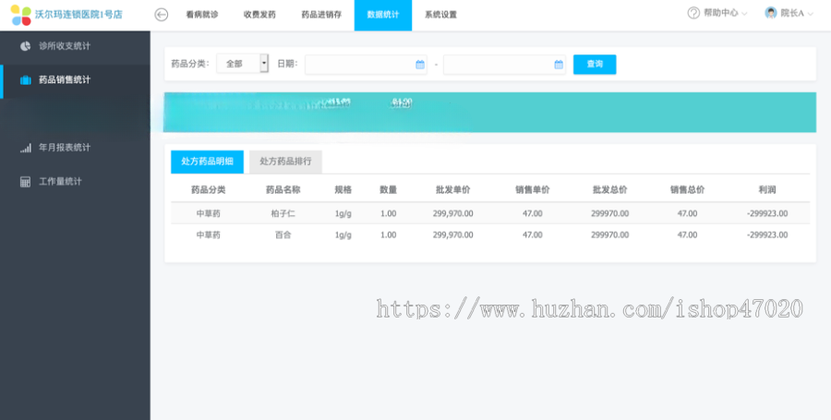Expand the 帮助中心 dropdown chevron
The height and width of the screenshot is (420, 831).
coord(744,14)
